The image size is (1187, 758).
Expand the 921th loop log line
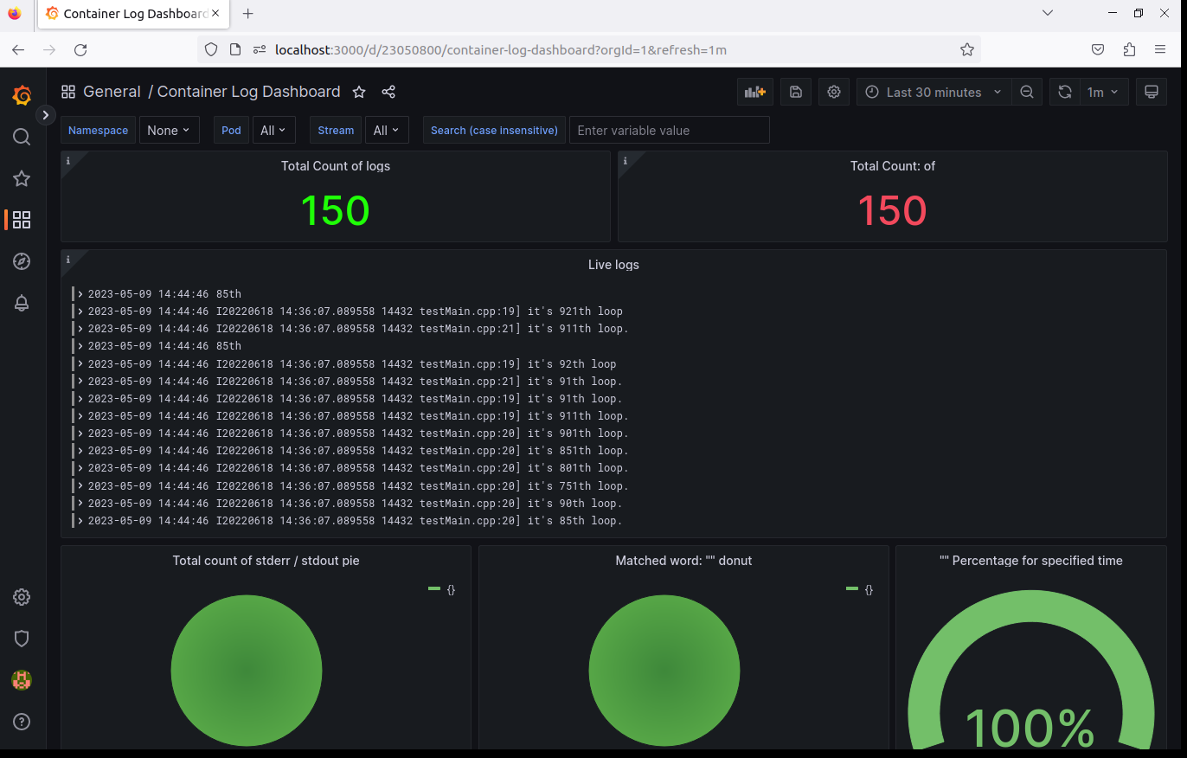(350, 312)
